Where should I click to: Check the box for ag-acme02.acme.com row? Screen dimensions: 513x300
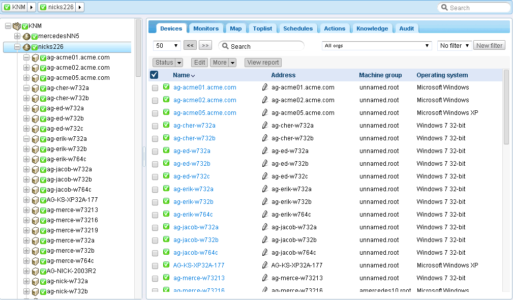155,101
